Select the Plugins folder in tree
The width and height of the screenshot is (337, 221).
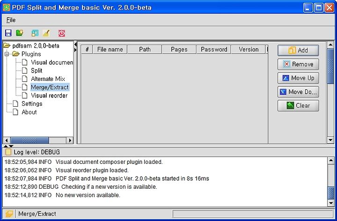[31, 54]
